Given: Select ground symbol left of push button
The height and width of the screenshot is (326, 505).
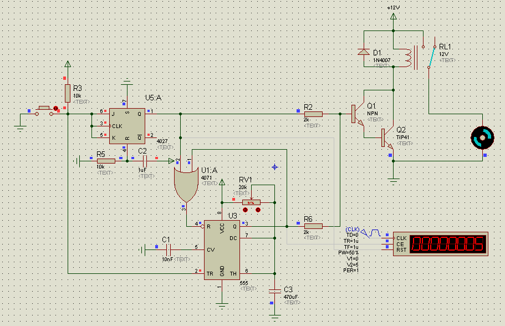Looking at the screenshot, I should [20, 129].
